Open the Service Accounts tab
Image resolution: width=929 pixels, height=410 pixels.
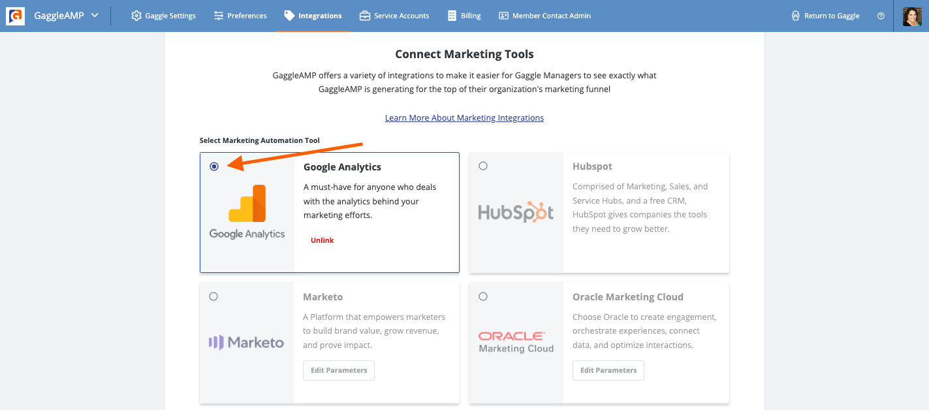(394, 16)
